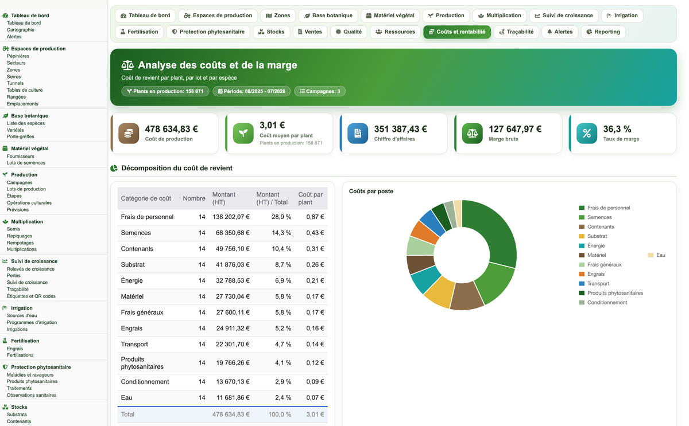
Task: Switch to the Zones tab
Action: coord(278,15)
